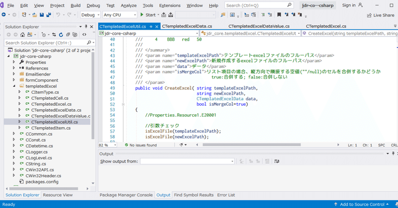Select packages.config in Solution Explorer
Viewport: 398px width, 208px height.
(42, 182)
